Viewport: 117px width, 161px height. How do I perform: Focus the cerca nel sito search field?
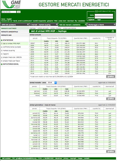[9, 12]
